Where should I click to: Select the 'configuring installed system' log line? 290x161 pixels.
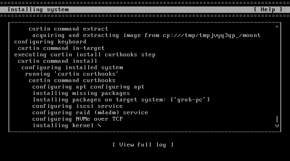pyautogui.click(x=72, y=68)
